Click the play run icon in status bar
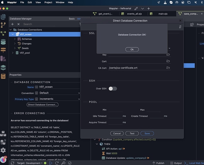The image size is (204, 165). (51, 163)
